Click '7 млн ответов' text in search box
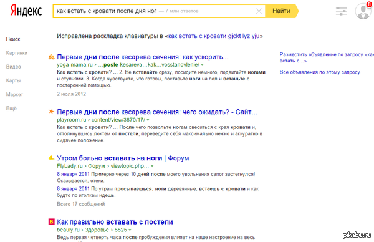 [182, 11]
